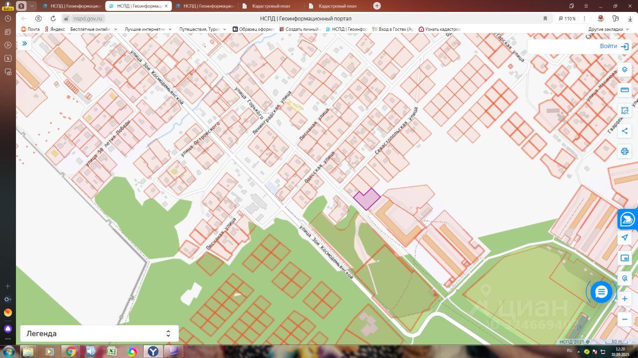Launch Google Chrome from the taskbar

tap(70, 352)
